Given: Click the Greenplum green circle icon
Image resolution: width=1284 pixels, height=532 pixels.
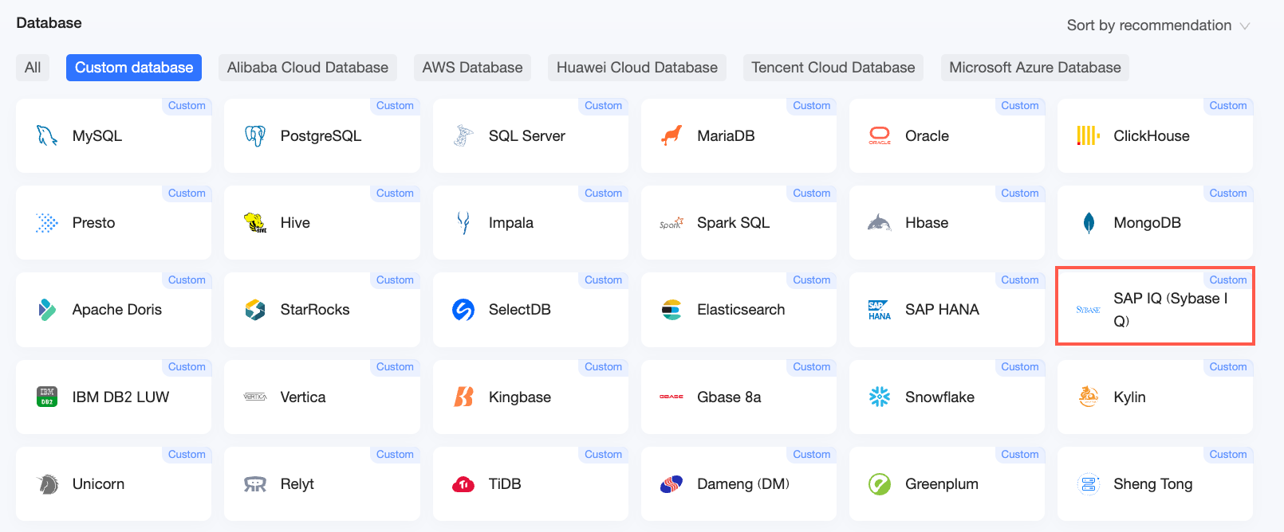Looking at the screenshot, I should click(880, 484).
